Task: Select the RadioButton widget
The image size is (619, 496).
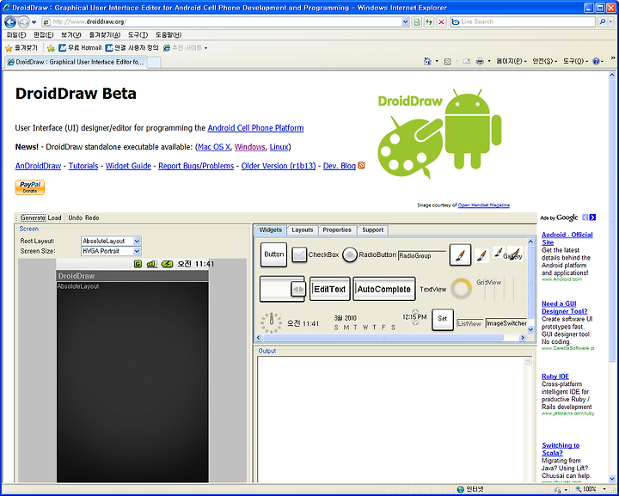Action: click(x=369, y=254)
